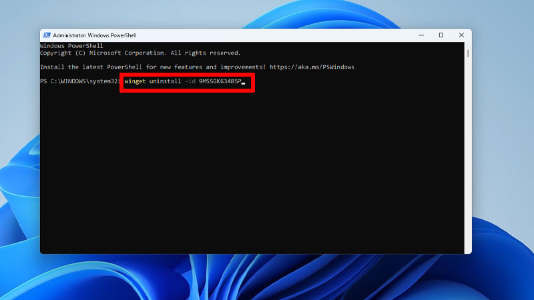Close the Administrator PowerShell window

(461, 35)
